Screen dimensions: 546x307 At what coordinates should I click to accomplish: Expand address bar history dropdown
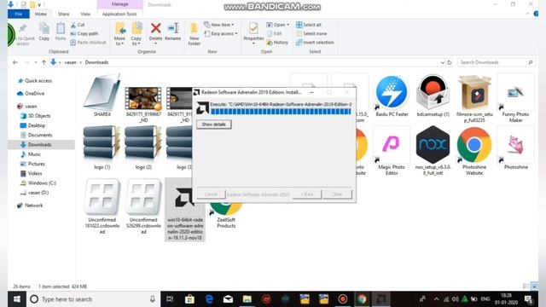[x=442, y=62]
